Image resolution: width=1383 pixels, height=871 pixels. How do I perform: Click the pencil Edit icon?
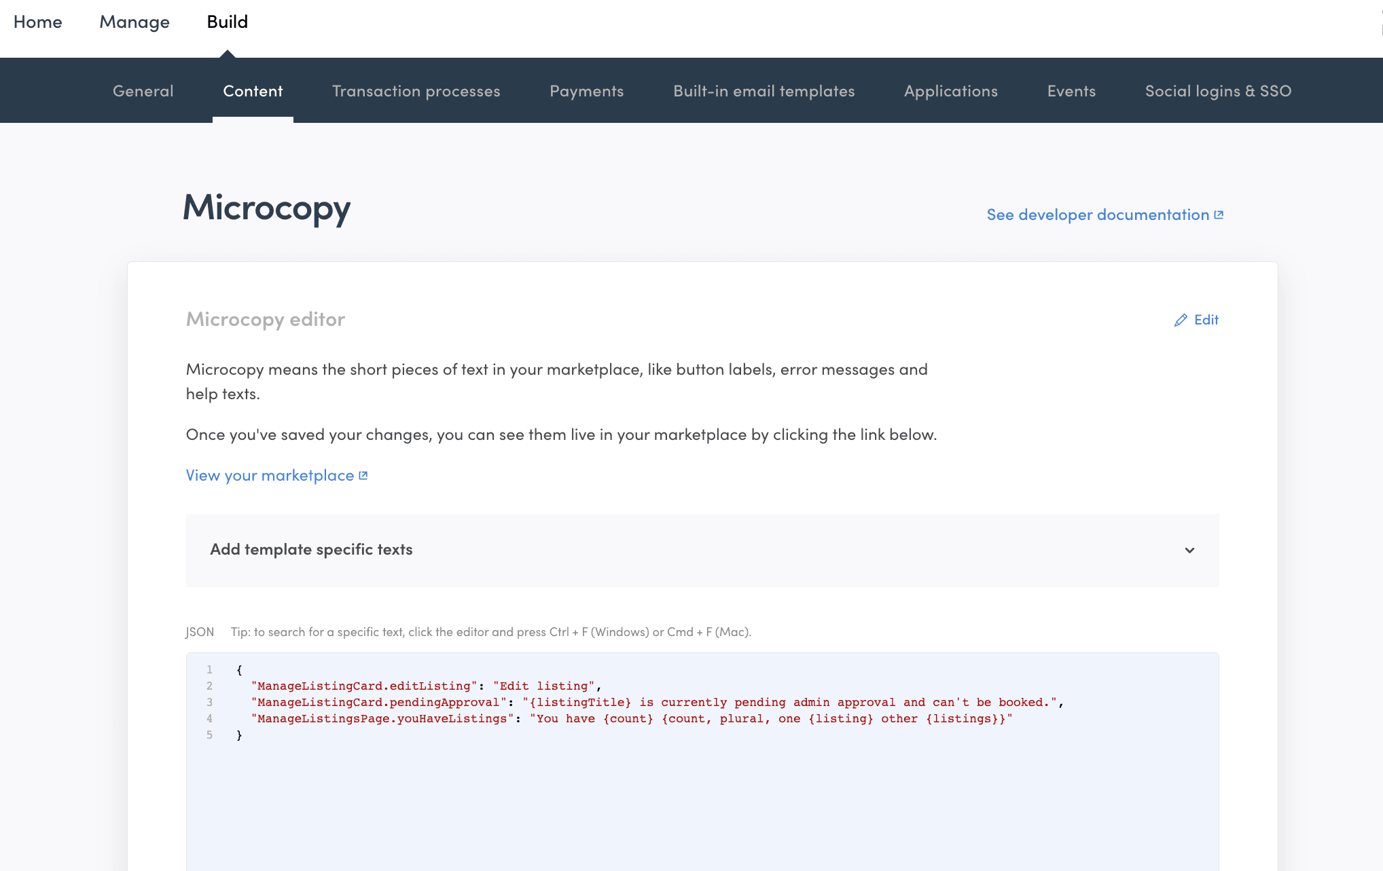(x=1181, y=320)
